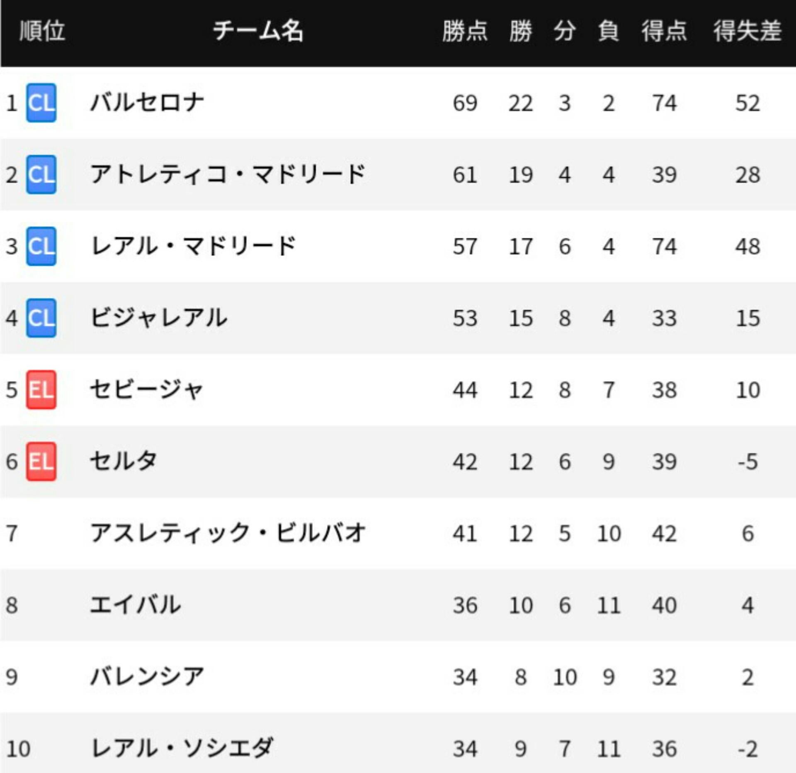Screen dimensions: 796x773
Task: Click Real Madrid's CL badge
Action: coord(41,246)
